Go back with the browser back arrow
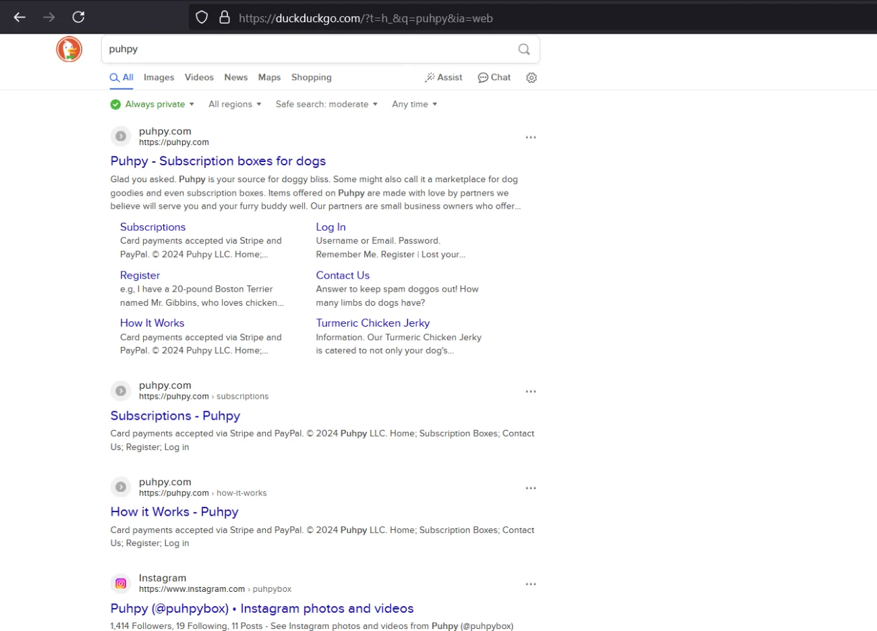Viewport: 877px width, 631px height. [x=20, y=18]
